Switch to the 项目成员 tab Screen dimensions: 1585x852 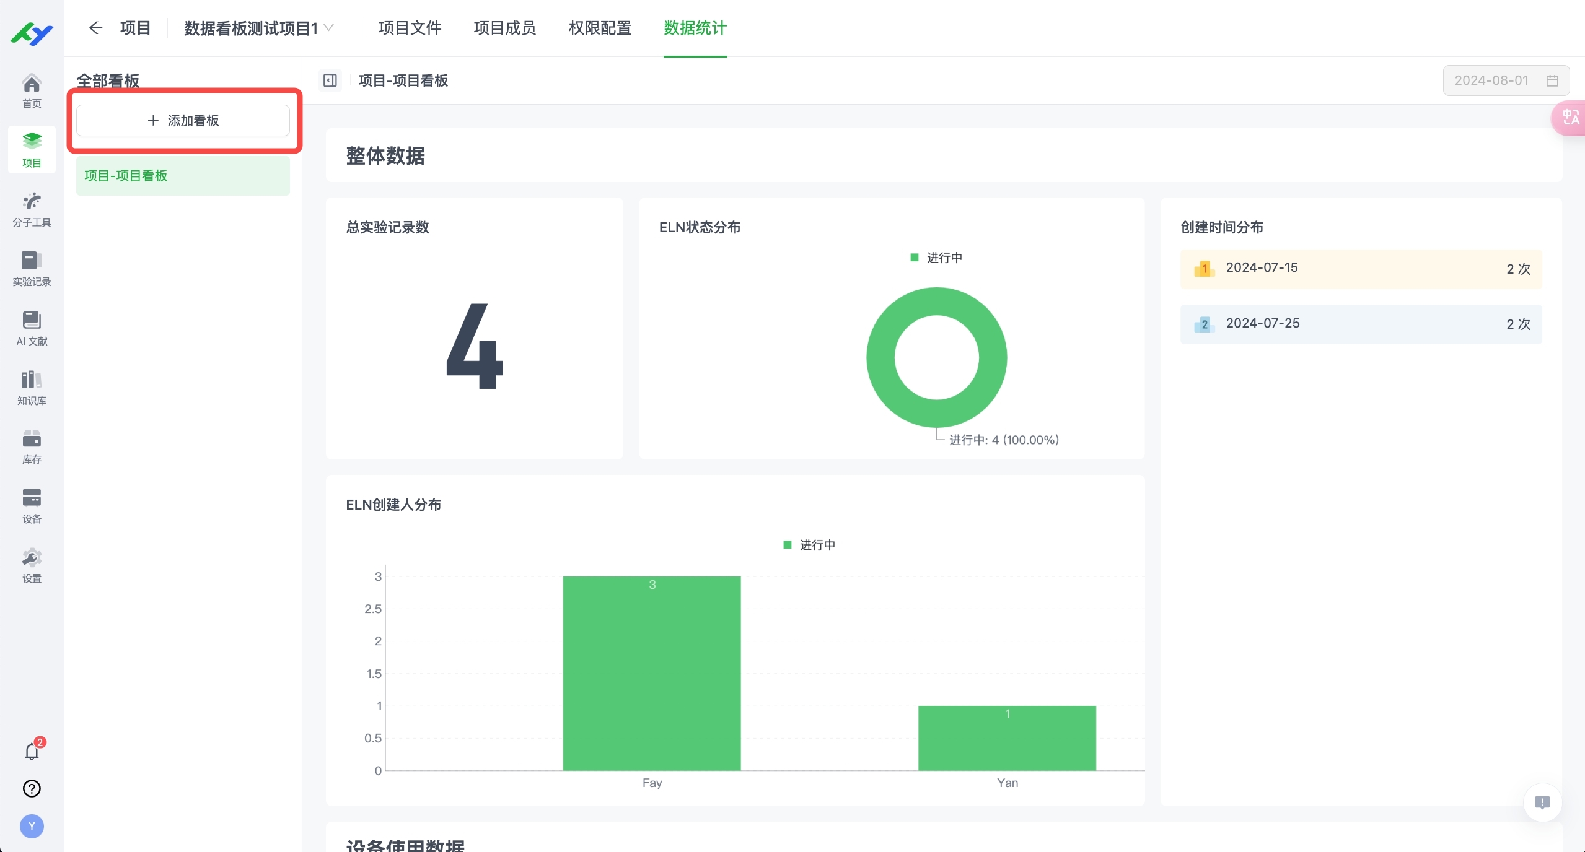504,28
